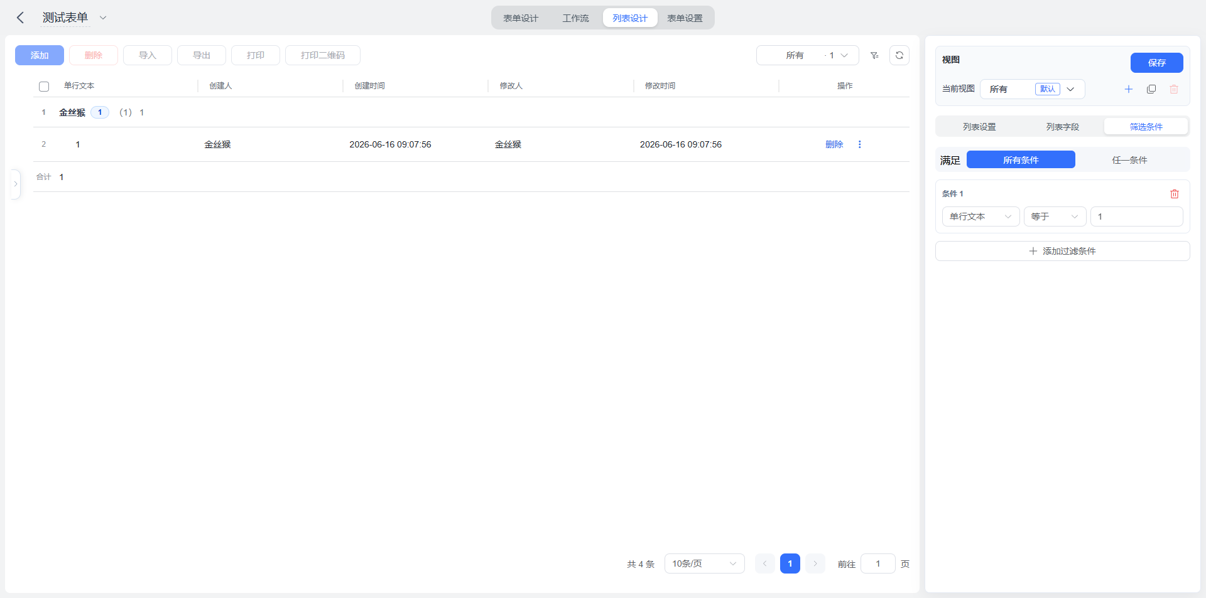Expand the left sidebar handle arrow
Viewport: 1206px width, 598px height.
[x=16, y=184]
